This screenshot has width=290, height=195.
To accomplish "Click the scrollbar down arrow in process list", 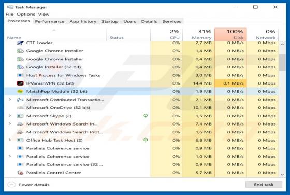I will 282,175.
